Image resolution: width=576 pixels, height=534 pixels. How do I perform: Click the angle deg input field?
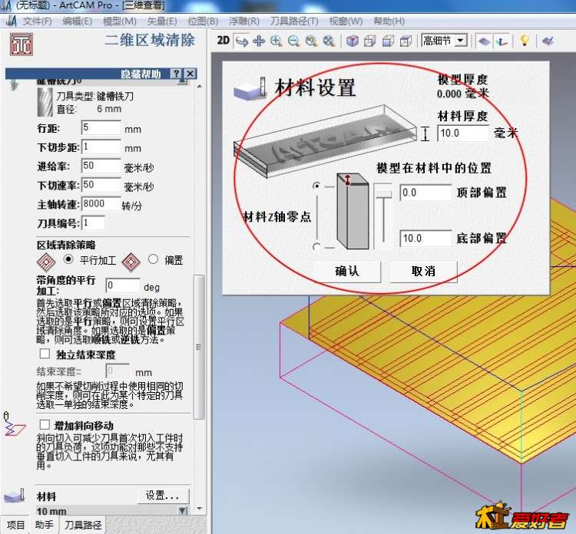[x=123, y=285]
